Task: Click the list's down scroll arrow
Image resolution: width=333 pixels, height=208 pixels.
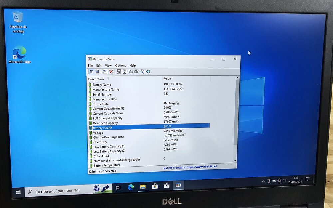Action: 235,161
